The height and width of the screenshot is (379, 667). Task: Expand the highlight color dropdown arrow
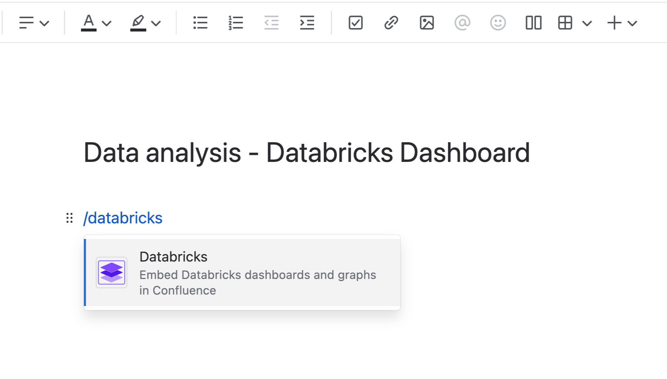156,24
